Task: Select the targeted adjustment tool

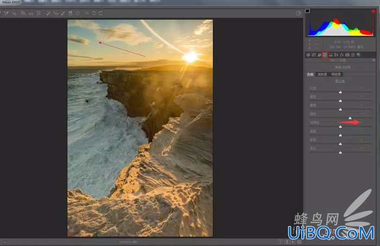Action: [14, 14]
